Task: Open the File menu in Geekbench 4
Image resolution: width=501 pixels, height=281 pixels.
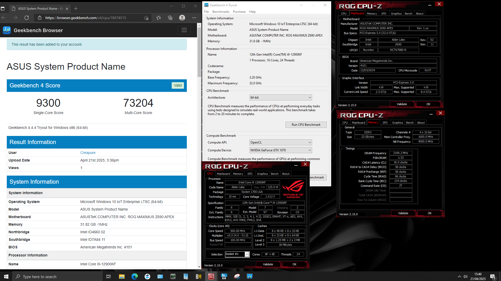Action: tap(206, 12)
